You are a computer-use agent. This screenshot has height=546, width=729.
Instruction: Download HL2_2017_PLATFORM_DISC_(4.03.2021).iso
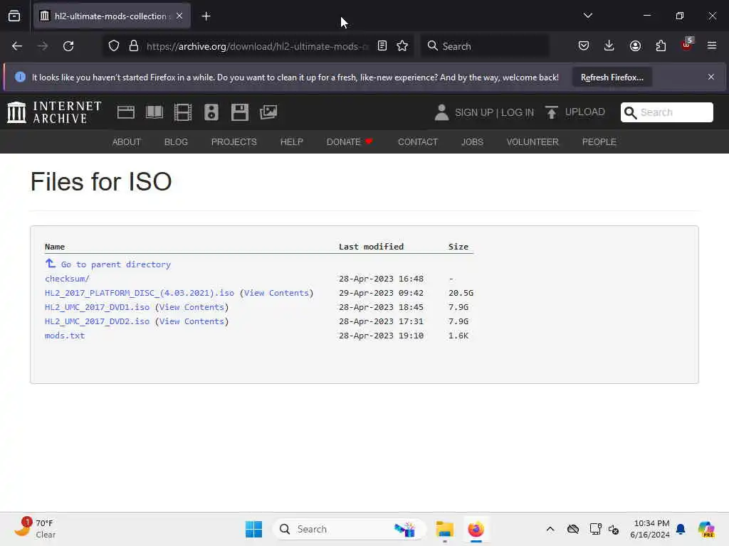pyautogui.click(x=140, y=293)
